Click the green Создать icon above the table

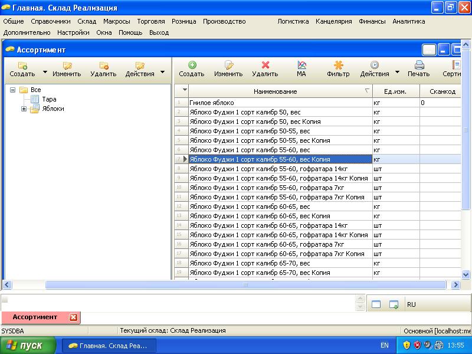[192, 65]
